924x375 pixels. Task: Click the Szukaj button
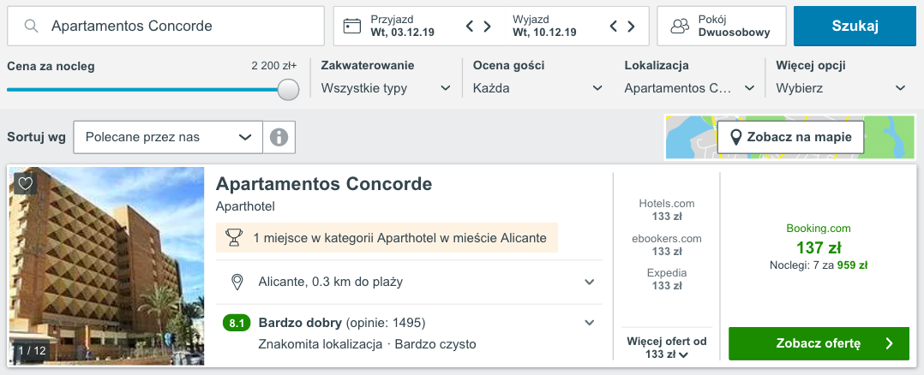855,26
